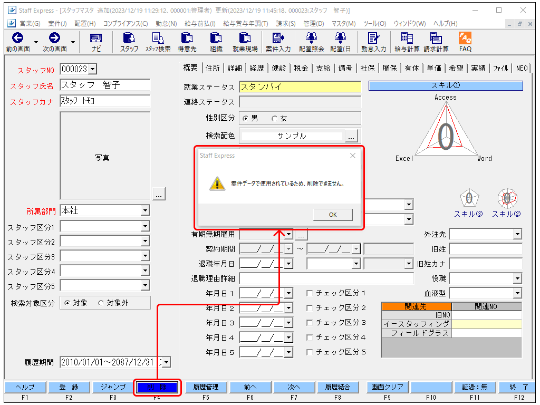540x405 pixels.
Task: Open the FAQ toolbar icon
Action: point(465,42)
